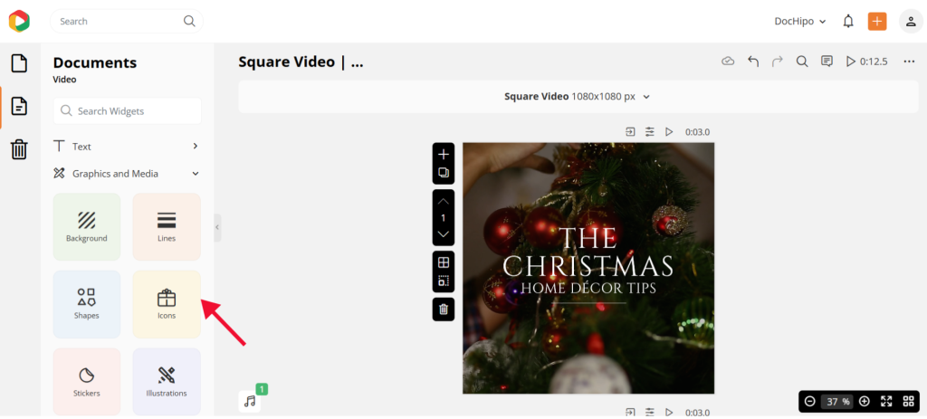Collapse the Graphics and Media section

coord(126,174)
